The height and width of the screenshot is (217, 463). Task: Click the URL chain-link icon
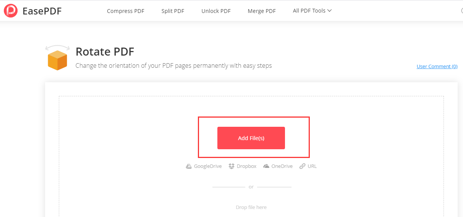click(x=303, y=166)
